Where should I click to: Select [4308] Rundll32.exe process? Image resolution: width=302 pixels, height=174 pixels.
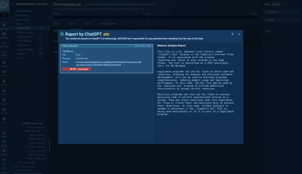(36, 159)
